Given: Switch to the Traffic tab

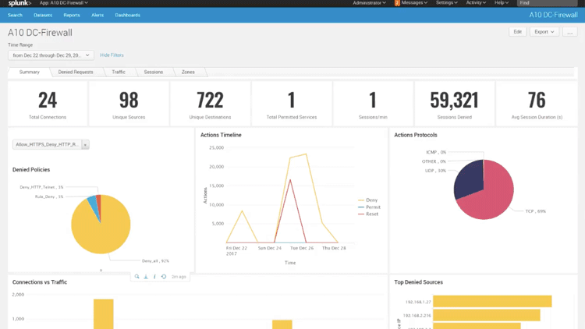Looking at the screenshot, I should pyautogui.click(x=119, y=72).
